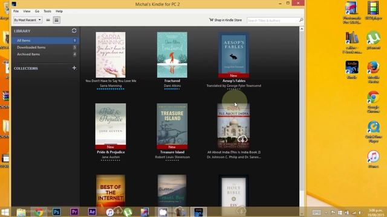Open the film strip player desktop shortcut
This screenshot has width=387, height=217.
coord(373,11)
